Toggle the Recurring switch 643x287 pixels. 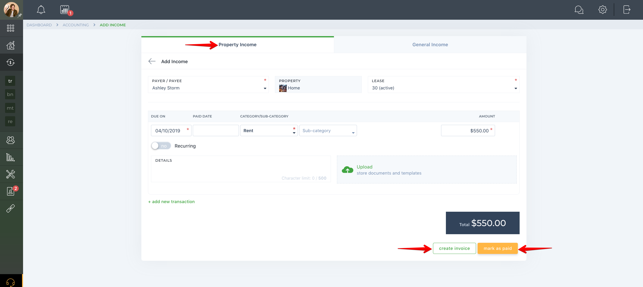161,146
